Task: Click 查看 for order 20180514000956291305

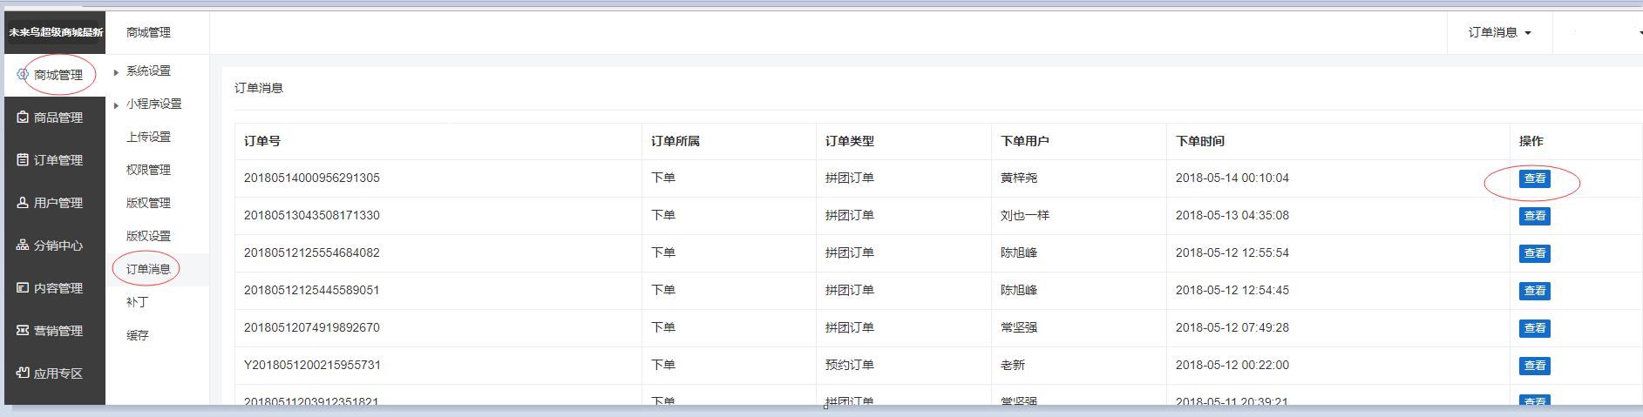Action: pyautogui.click(x=1534, y=178)
